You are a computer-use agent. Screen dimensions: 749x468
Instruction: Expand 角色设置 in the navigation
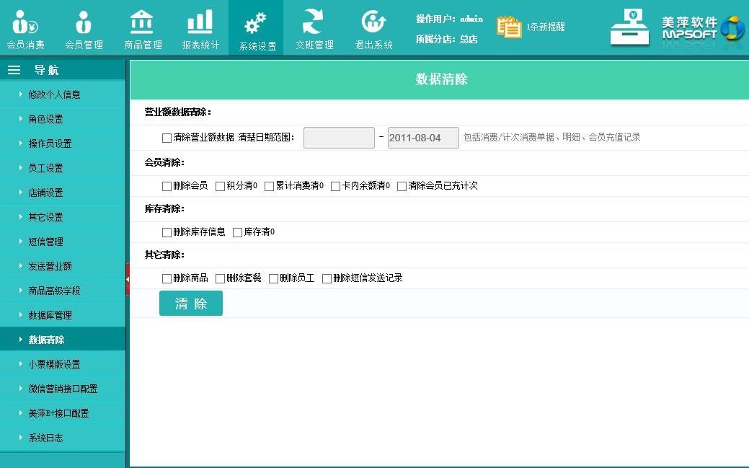45,119
